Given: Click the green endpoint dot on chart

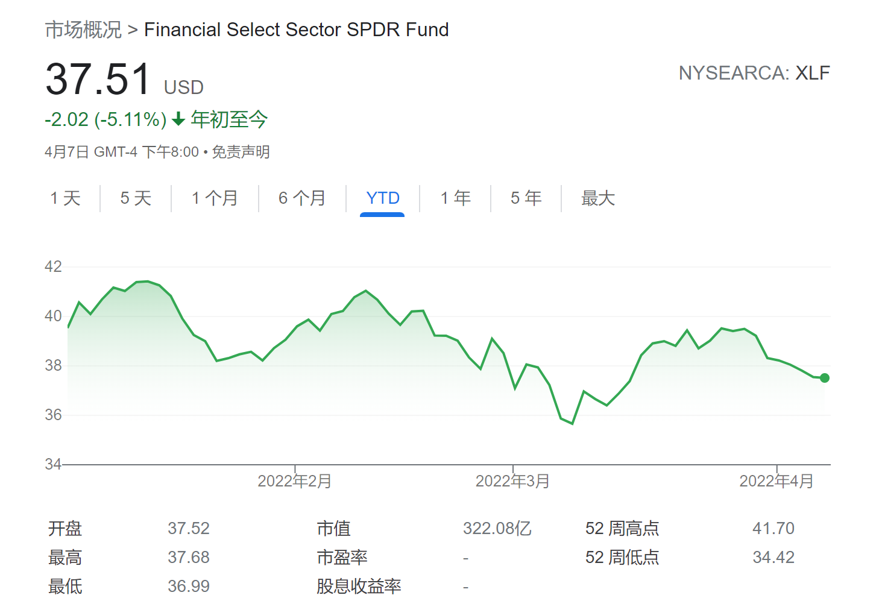Looking at the screenshot, I should coord(825,378).
